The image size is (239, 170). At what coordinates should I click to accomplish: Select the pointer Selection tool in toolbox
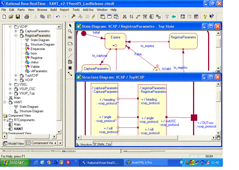click(70, 25)
